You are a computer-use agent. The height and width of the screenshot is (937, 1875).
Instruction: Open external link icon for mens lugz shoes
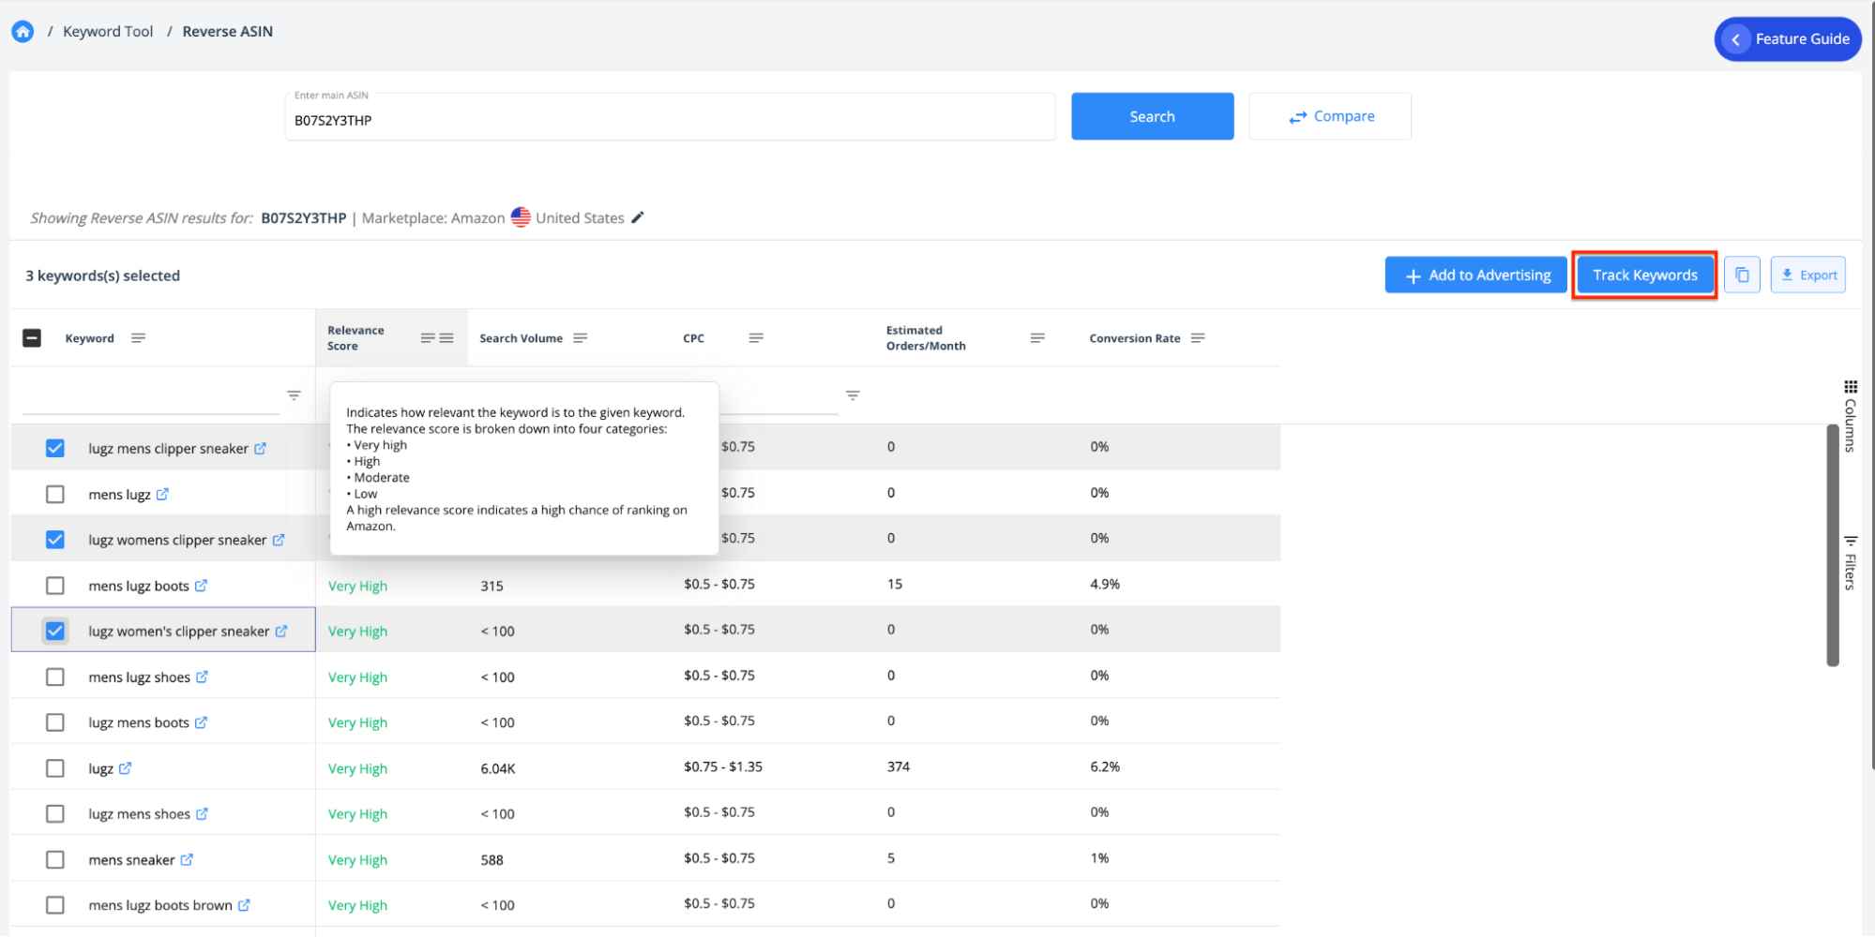[x=202, y=677]
